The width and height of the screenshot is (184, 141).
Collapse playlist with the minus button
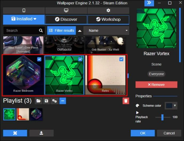pos(63,101)
